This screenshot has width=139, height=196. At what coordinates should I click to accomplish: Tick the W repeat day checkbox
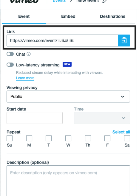coord(68,138)
